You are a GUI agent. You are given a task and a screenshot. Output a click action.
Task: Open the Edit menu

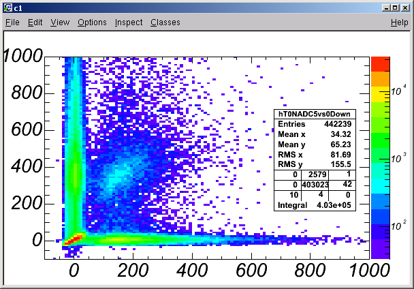(35, 22)
